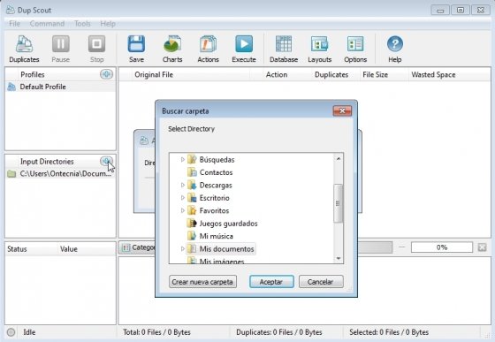Open the Help menu
The width and height of the screenshot is (495, 342).
tap(108, 24)
